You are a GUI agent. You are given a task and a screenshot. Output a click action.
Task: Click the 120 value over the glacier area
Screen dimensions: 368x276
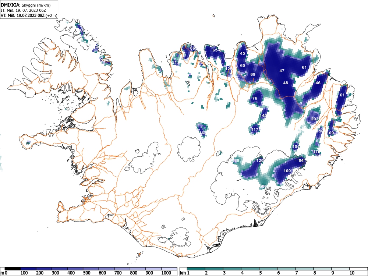(260, 160)
